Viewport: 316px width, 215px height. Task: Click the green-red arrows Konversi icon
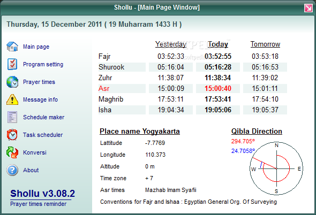coord(12,152)
